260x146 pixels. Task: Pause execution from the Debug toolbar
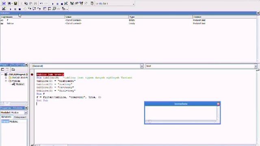click(15, 9)
